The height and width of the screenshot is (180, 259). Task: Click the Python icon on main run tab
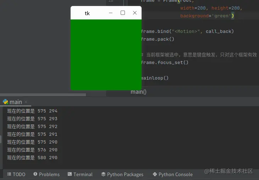(x=5, y=102)
